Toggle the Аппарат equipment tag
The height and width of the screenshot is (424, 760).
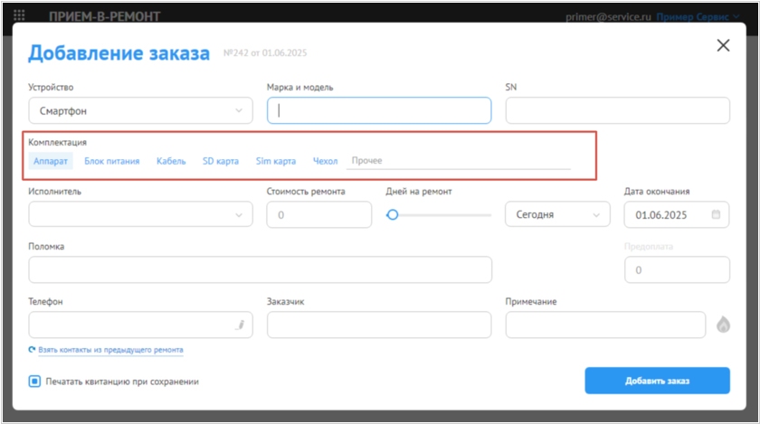pyautogui.click(x=51, y=161)
